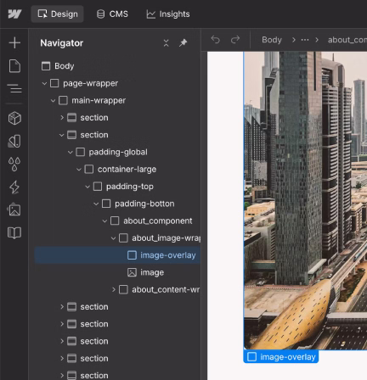Viewport: 367px width, 380px height.
Task: Open the Add elements panel
Action: tap(14, 42)
